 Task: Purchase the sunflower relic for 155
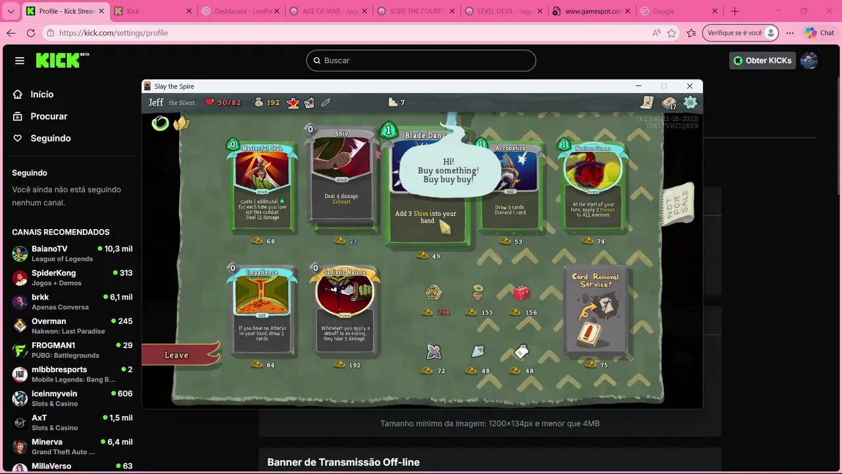pyautogui.click(x=478, y=292)
